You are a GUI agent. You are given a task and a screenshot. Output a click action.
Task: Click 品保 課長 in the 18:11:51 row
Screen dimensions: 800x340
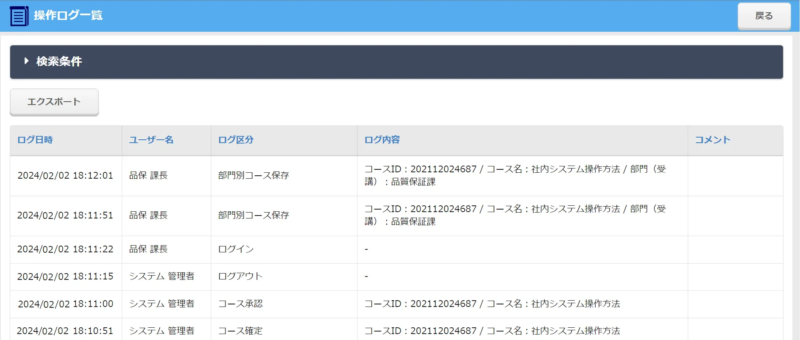pos(148,215)
